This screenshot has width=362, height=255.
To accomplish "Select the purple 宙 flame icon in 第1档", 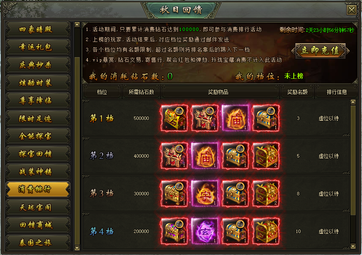I will (x=235, y=118).
